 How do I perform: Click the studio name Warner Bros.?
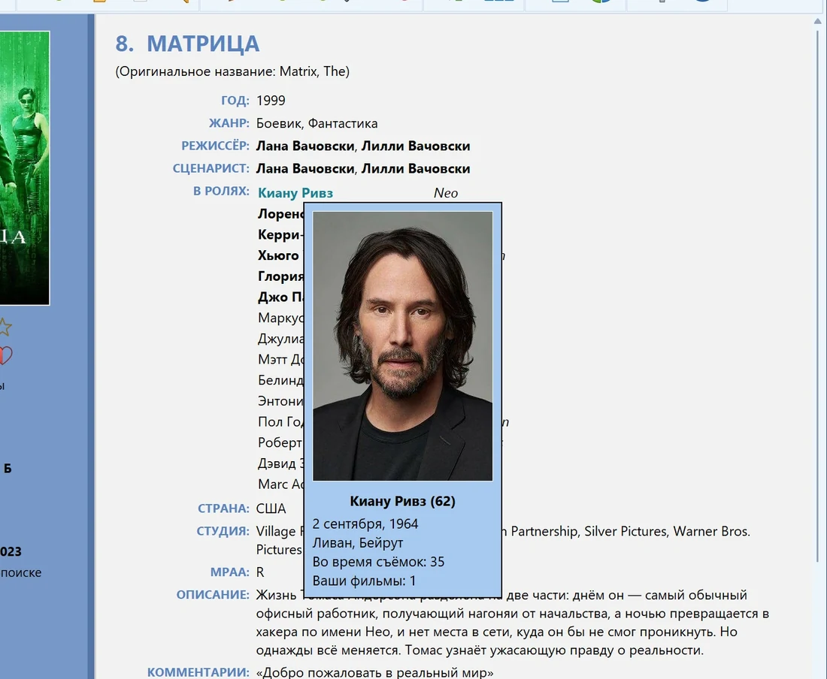tap(711, 532)
